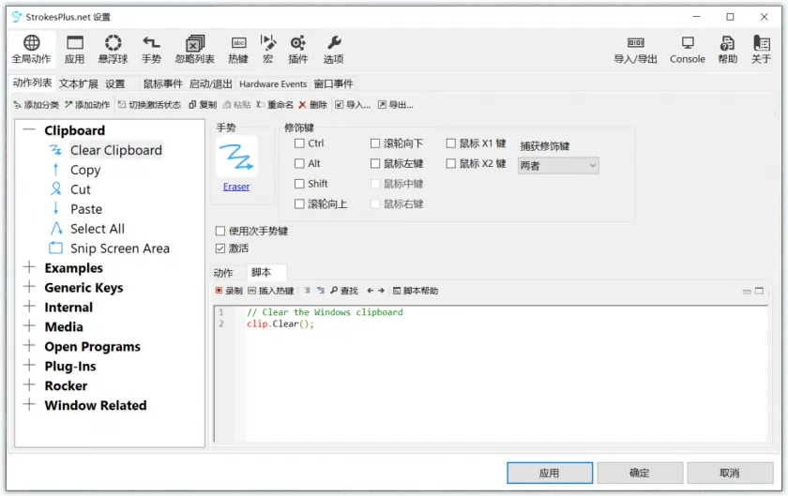Click the 重命名 rename toolbar button
788x496 pixels.
coord(275,104)
